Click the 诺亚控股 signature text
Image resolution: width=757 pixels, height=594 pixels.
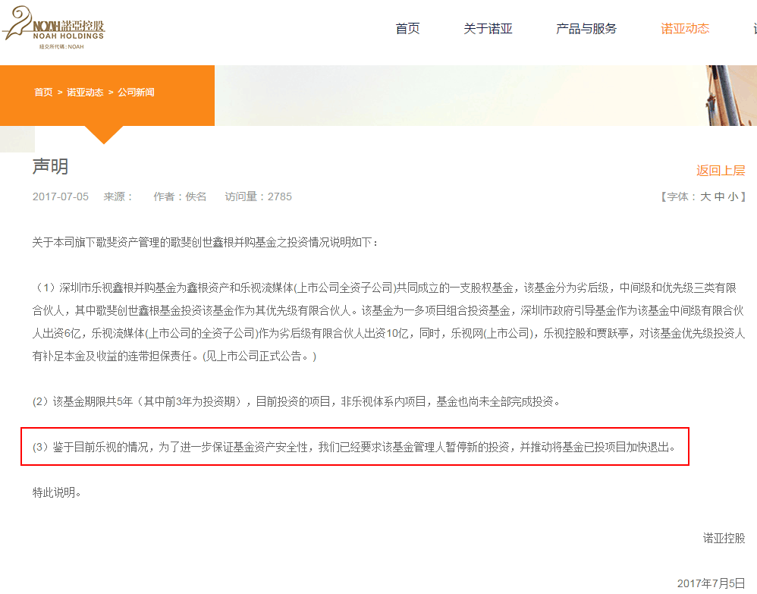tap(724, 538)
